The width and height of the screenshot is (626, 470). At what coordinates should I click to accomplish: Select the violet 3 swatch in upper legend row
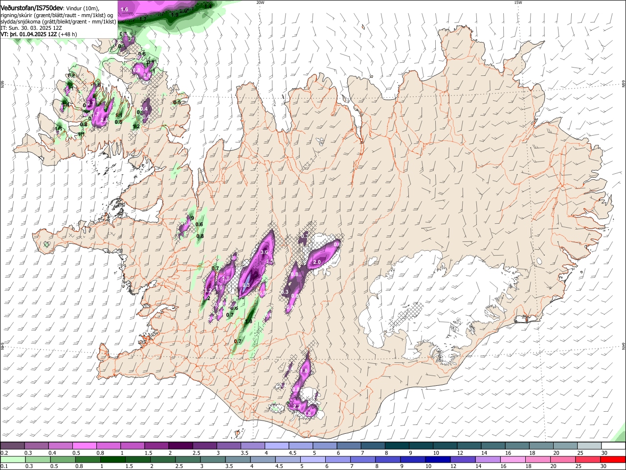(228, 446)
